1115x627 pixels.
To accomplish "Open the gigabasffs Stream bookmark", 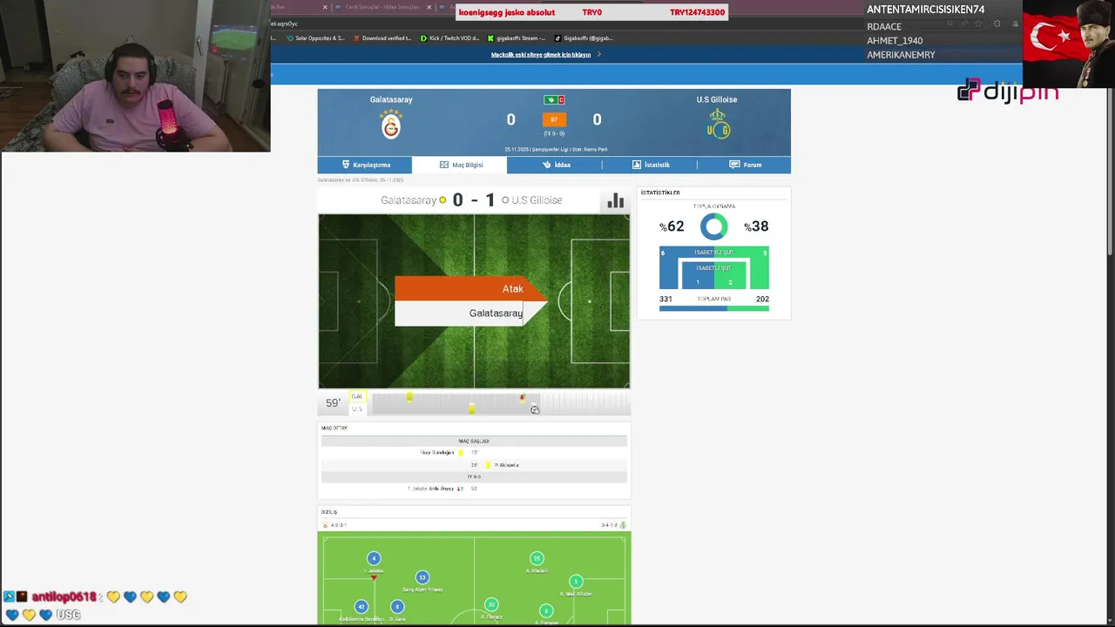I will [x=517, y=38].
